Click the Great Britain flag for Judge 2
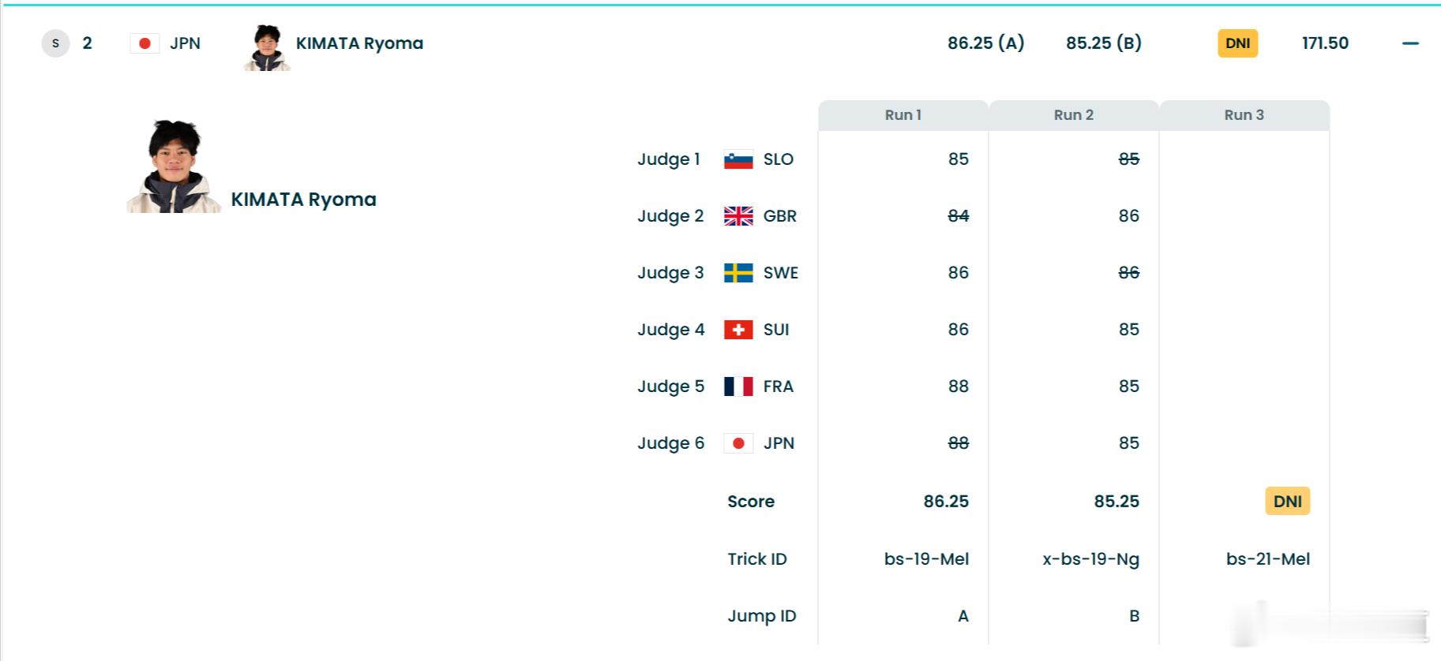The height and width of the screenshot is (661, 1441). [738, 216]
